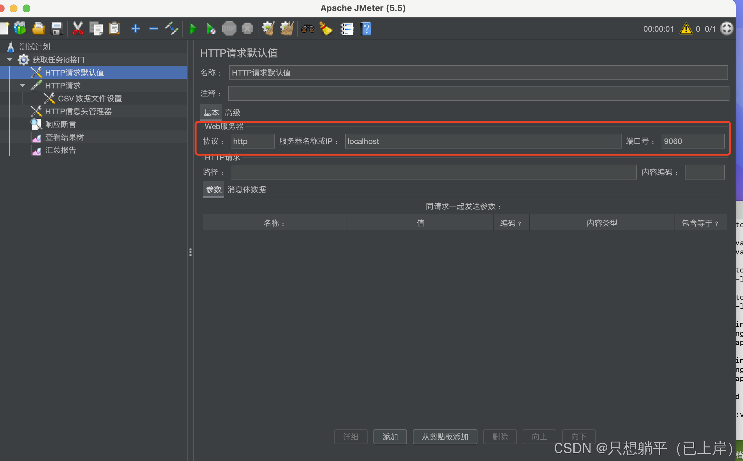Click the Save floppy disk icon

coord(57,29)
